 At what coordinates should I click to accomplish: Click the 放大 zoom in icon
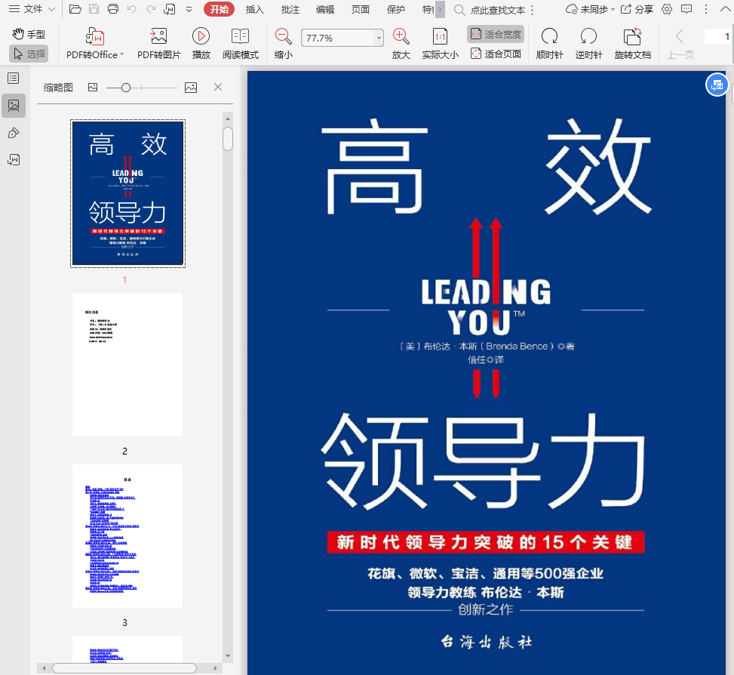click(401, 36)
